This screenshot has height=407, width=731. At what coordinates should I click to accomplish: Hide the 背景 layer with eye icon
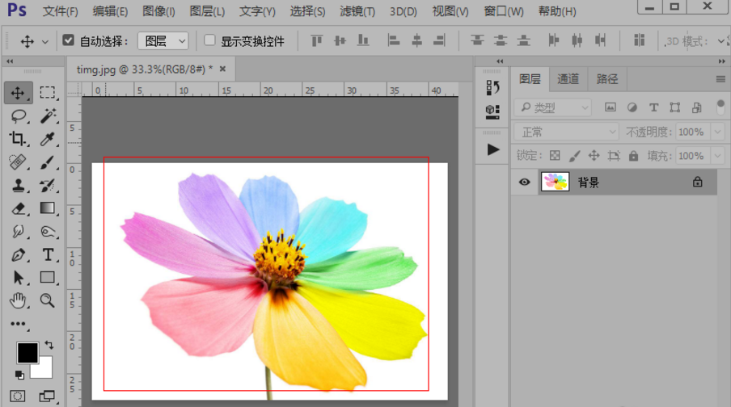(x=525, y=183)
